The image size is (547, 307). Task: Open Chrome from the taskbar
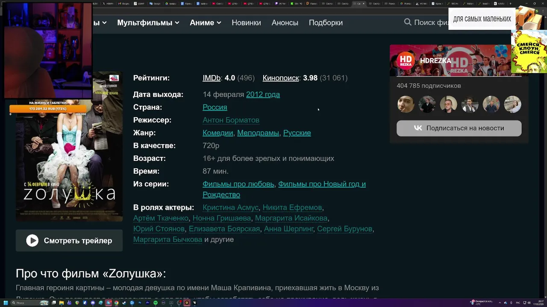[x=116, y=303]
